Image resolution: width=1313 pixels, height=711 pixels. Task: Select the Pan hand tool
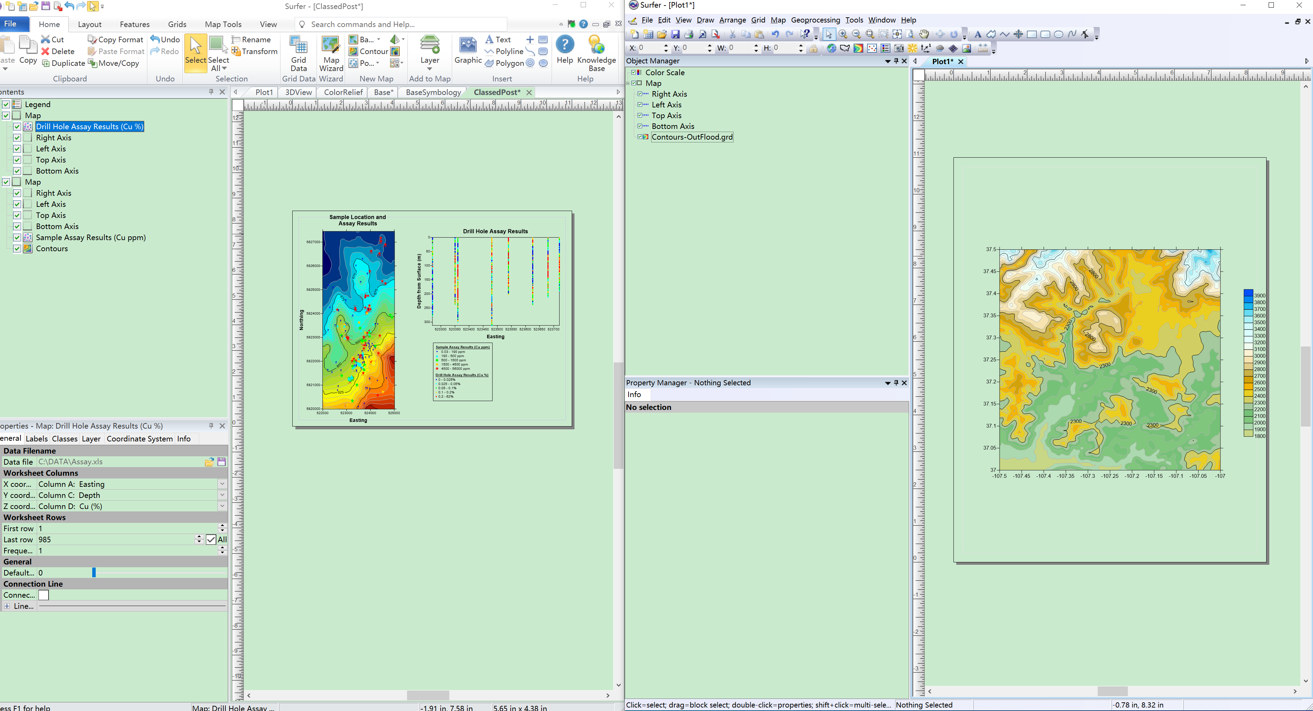(x=924, y=34)
